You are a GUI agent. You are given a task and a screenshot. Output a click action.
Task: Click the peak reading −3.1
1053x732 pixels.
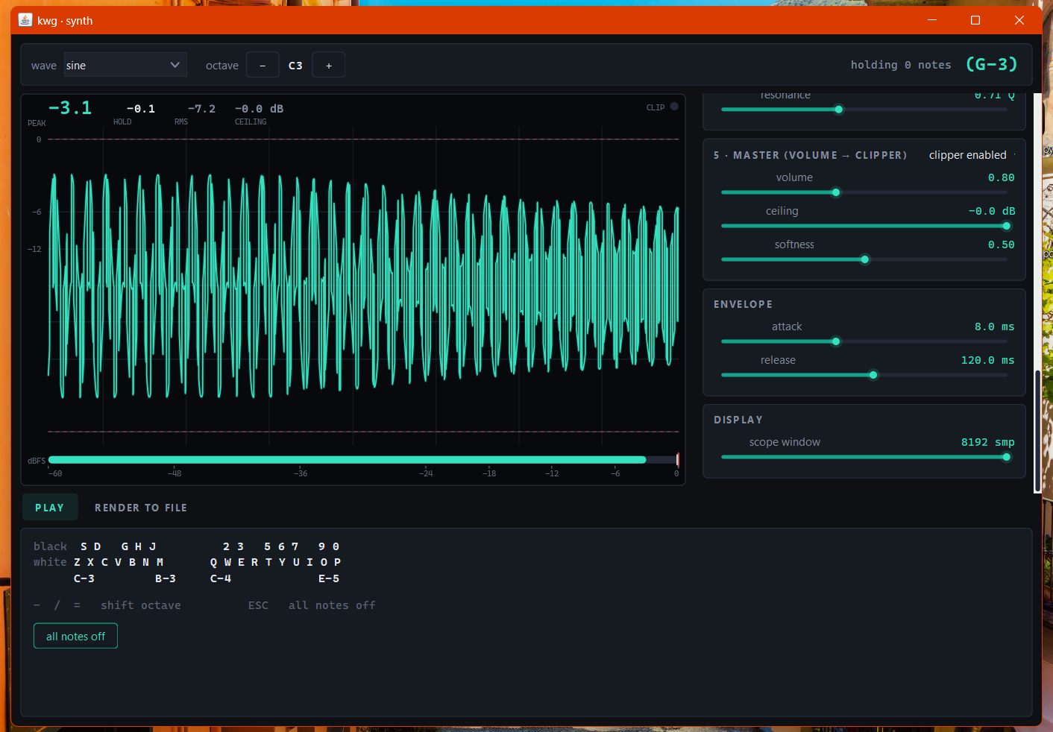(x=70, y=108)
